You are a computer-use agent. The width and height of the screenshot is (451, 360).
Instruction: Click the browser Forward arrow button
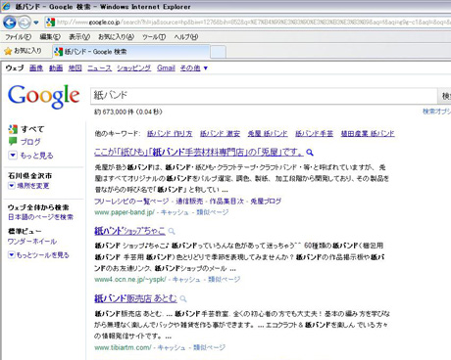coord(25,22)
